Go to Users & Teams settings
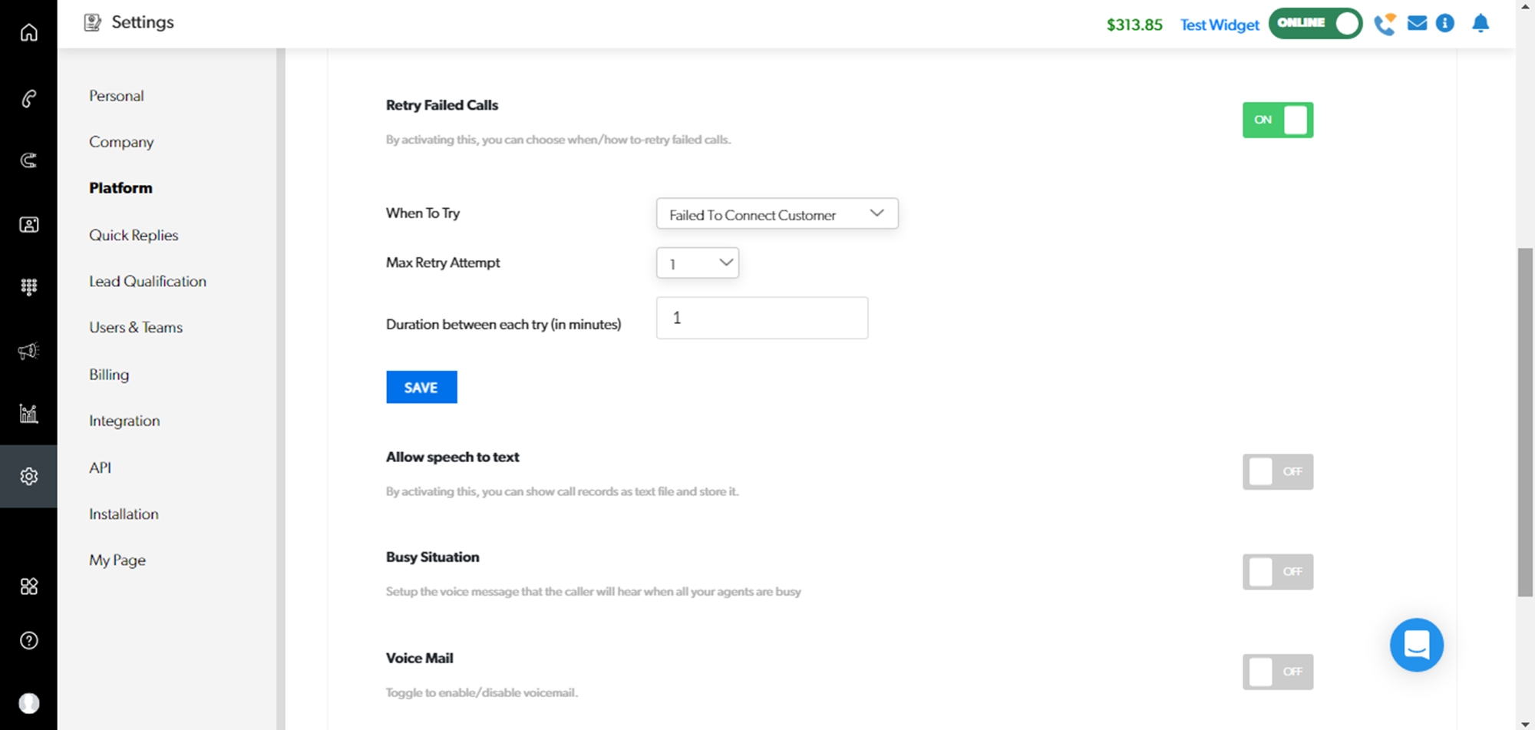The height and width of the screenshot is (730, 1535). coord(136,328)
